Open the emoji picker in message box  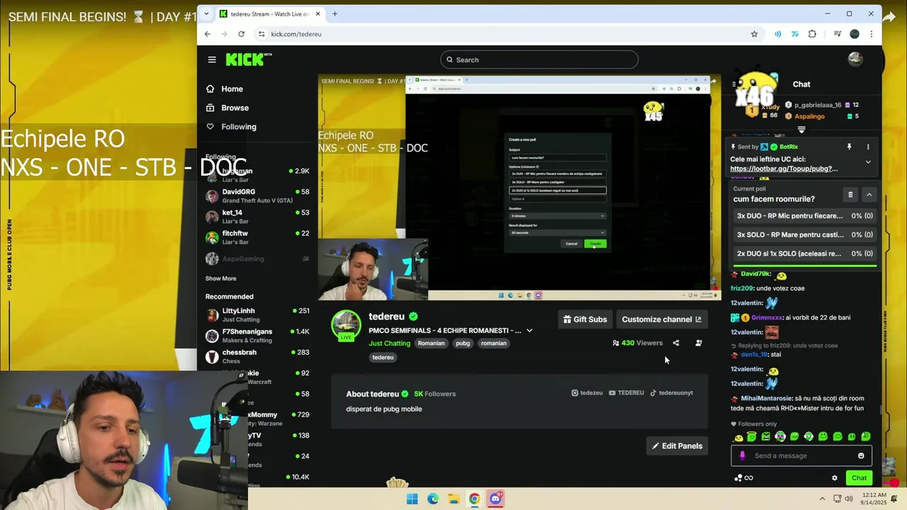(861, 455)
